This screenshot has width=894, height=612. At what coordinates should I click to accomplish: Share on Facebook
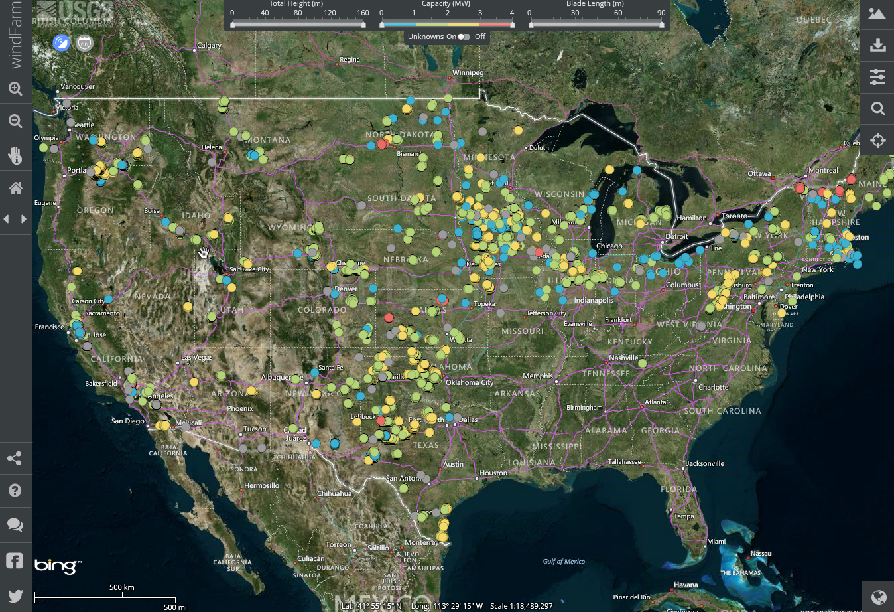(x=15, y=560)
